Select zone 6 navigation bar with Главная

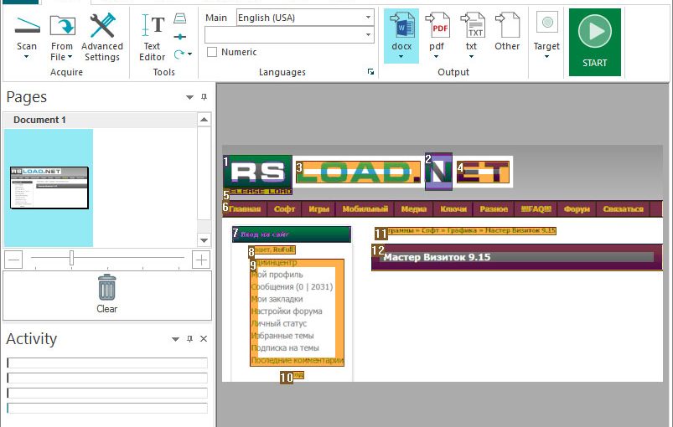click(x=442, y=208)
